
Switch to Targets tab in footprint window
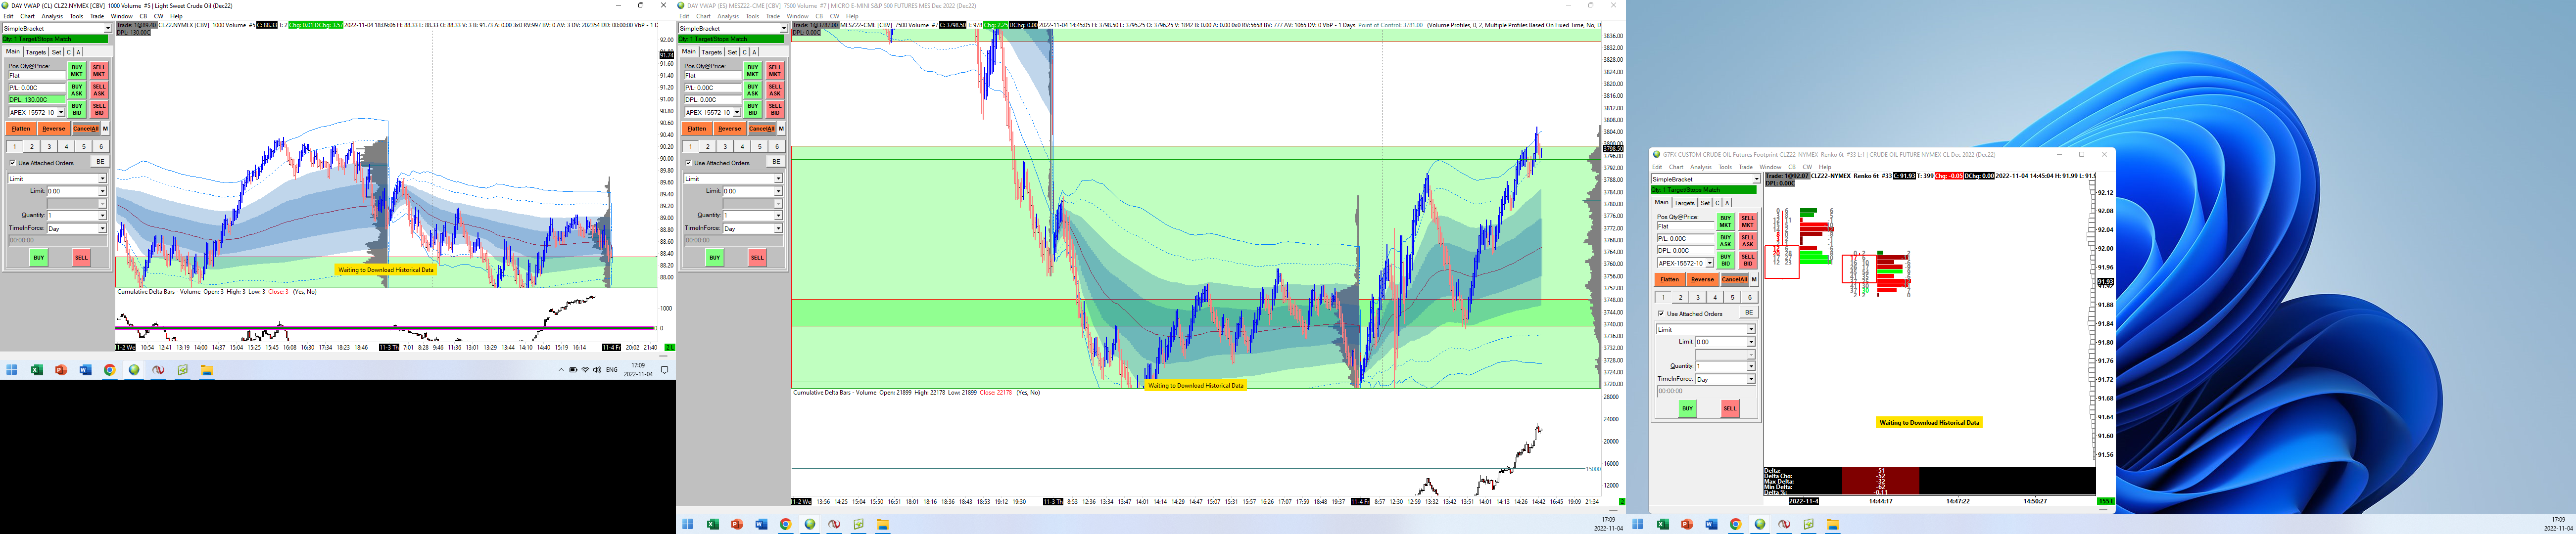tap(1684, 203)
